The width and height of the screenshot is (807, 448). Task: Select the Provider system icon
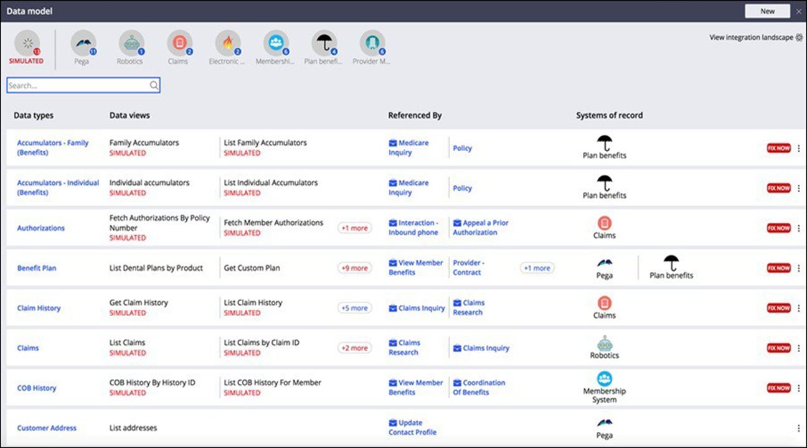point(372,44)
